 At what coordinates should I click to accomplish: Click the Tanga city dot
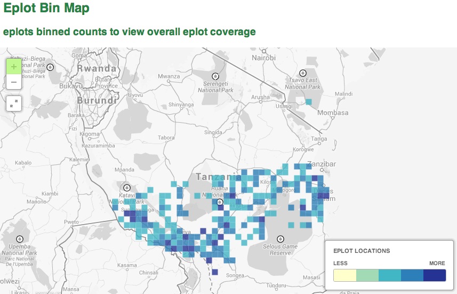(x=319, y=144)
